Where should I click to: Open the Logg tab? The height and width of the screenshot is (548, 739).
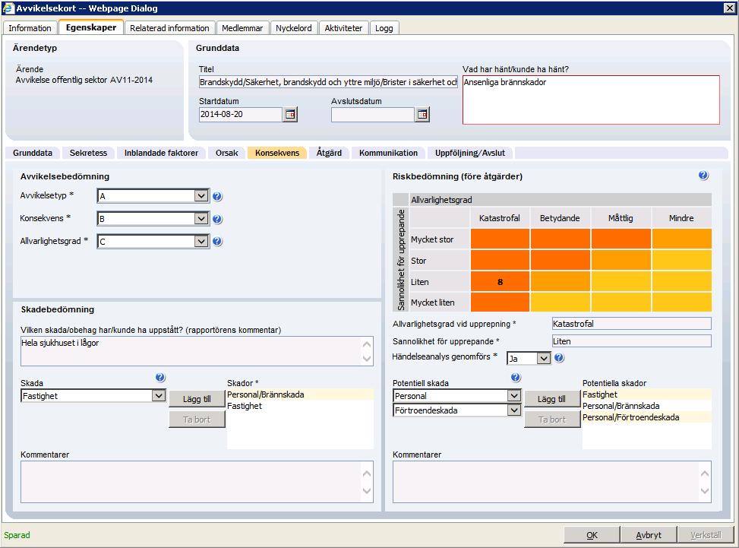384,28
